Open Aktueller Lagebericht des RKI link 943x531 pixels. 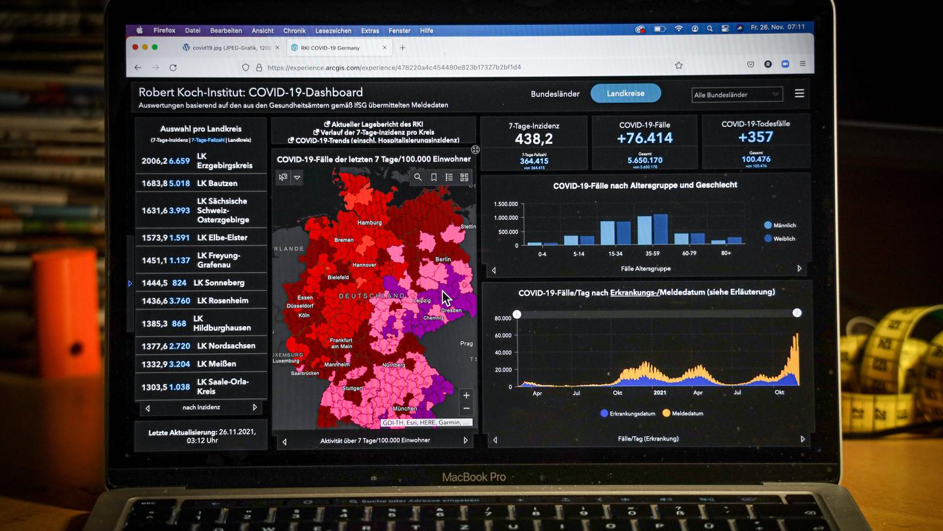[373, 124]
